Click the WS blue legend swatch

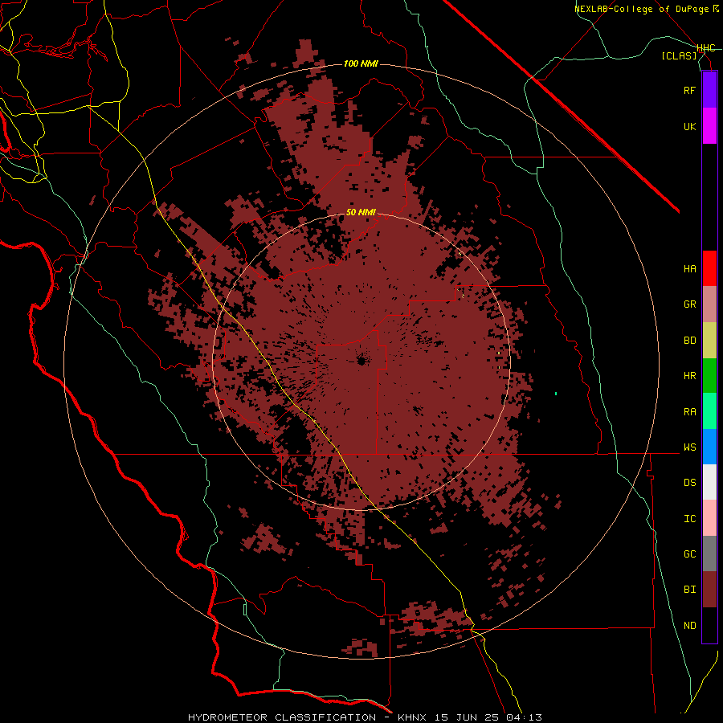[x=709, y=447]
